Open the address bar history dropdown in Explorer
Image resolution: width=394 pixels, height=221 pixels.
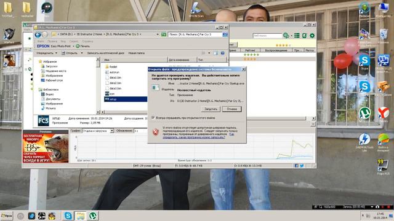tap(158, 34)
